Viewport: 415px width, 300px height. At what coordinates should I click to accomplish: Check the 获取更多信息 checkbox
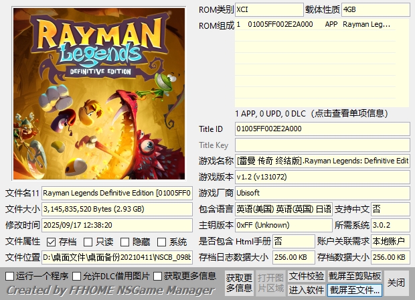(159, 276)
